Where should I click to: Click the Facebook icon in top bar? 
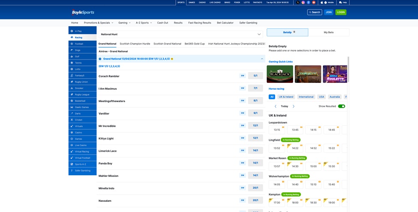point(308,3)
